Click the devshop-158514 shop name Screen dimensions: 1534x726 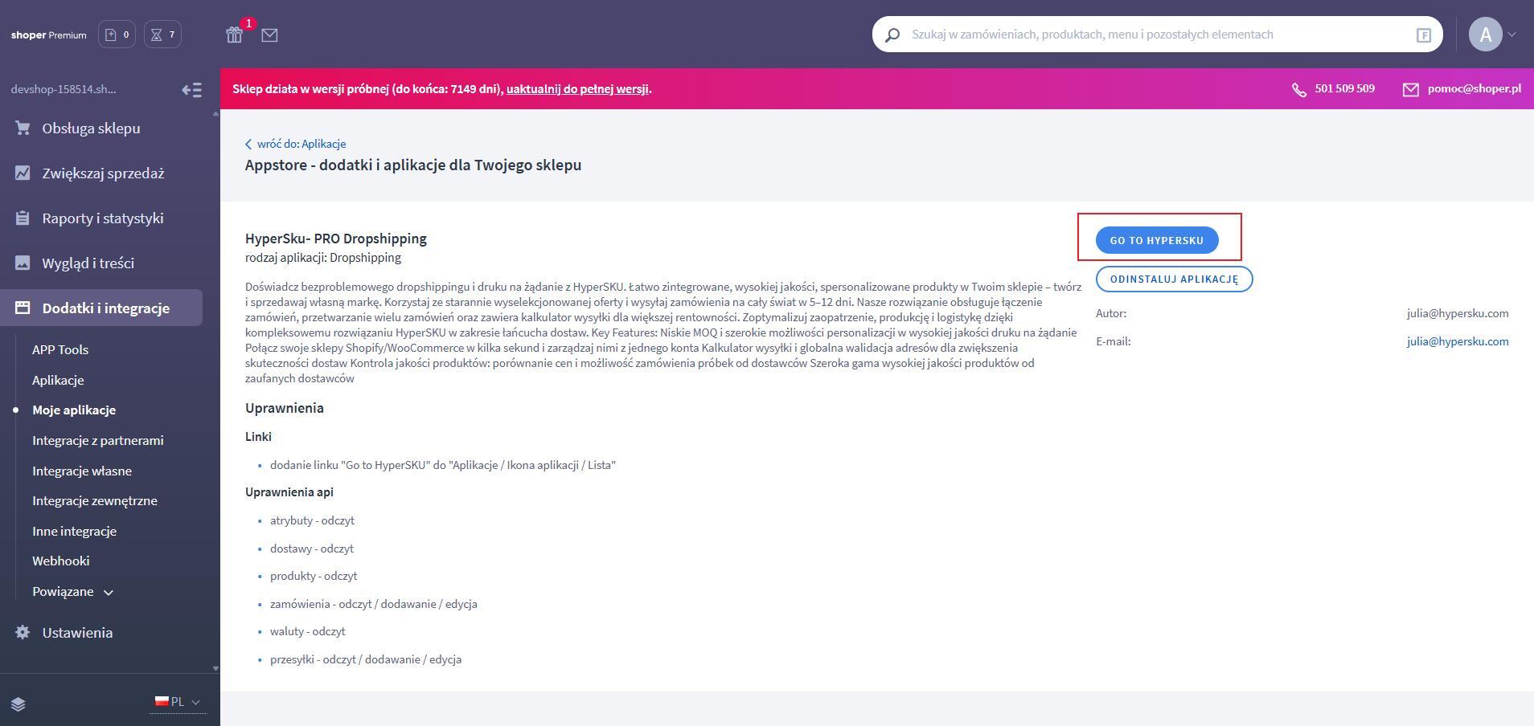click(64, 89)
